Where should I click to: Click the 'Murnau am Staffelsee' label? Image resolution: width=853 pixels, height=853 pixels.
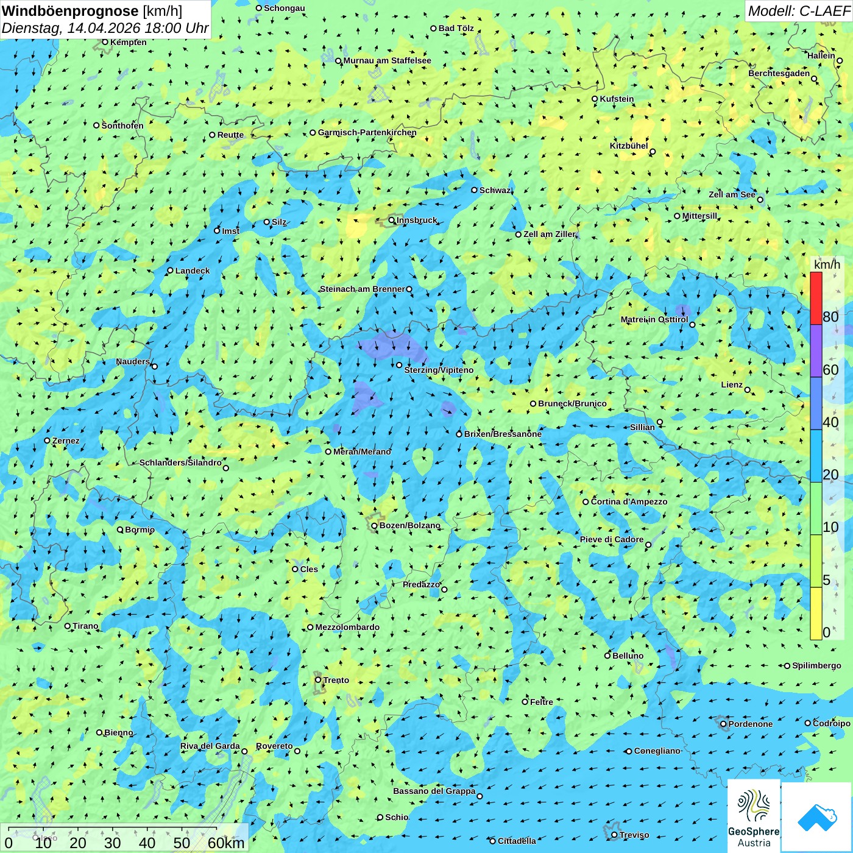point(387,60)
